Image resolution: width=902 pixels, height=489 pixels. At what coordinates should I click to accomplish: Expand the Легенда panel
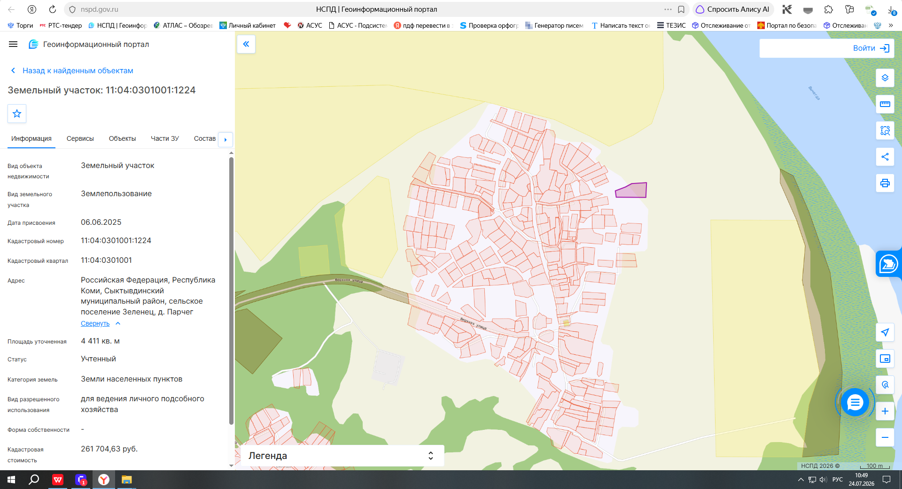(342, 456)
